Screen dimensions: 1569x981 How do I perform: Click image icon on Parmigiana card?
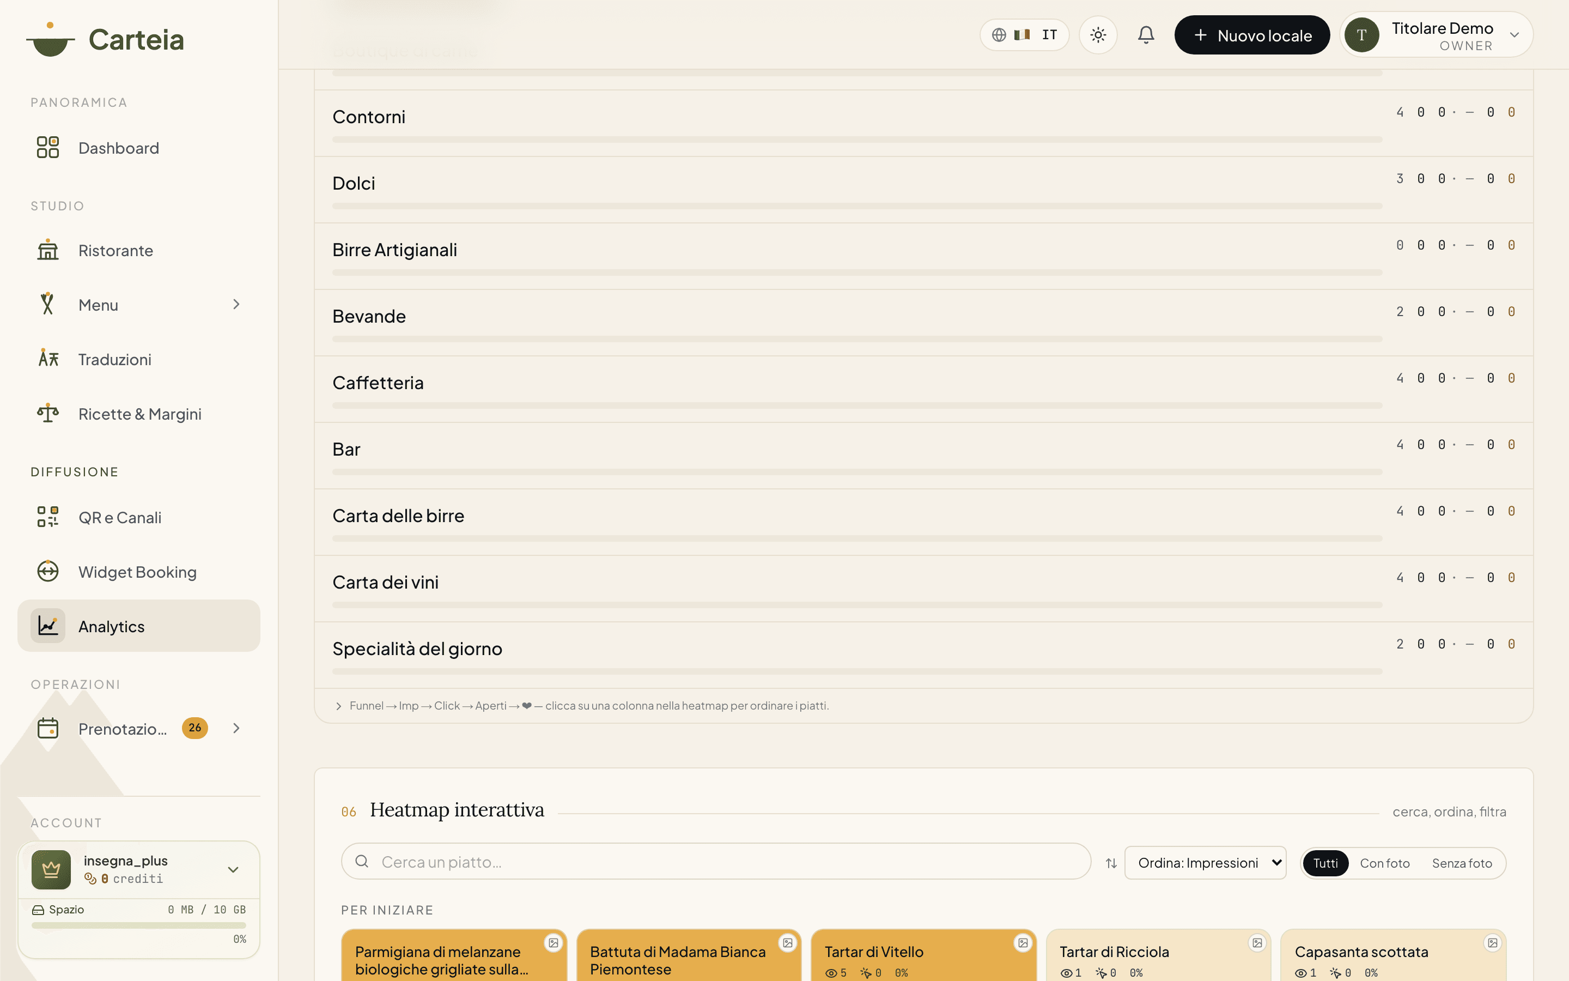553,943
